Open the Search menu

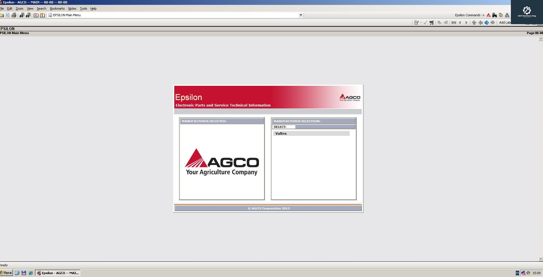point(41,9)
